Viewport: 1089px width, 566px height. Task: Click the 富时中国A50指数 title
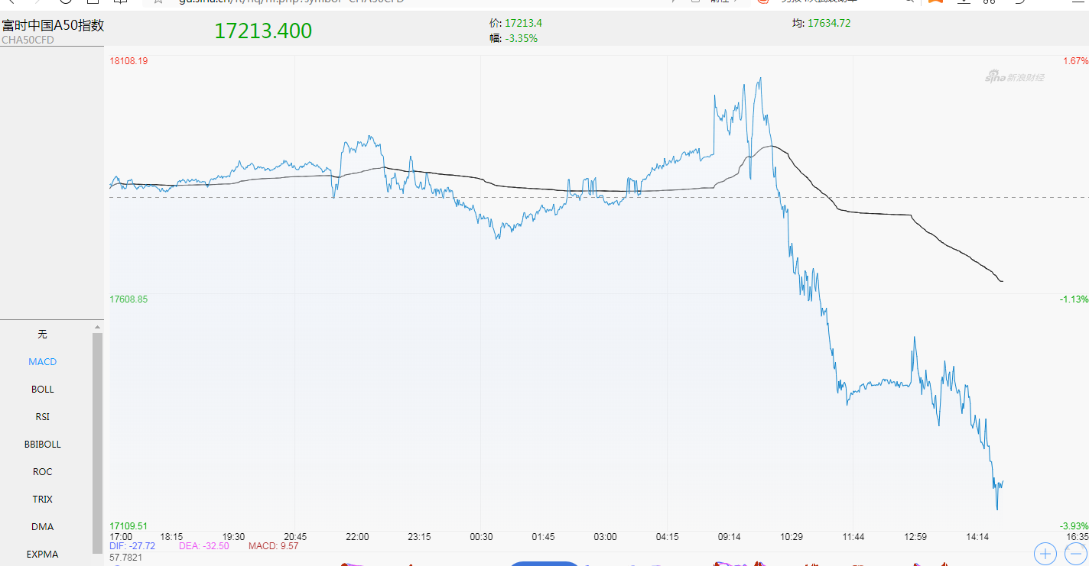[x=53, y=25]
